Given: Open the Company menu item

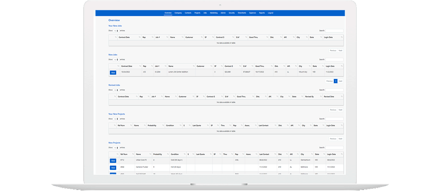Looking at the screenshot, I should (178, 13).
